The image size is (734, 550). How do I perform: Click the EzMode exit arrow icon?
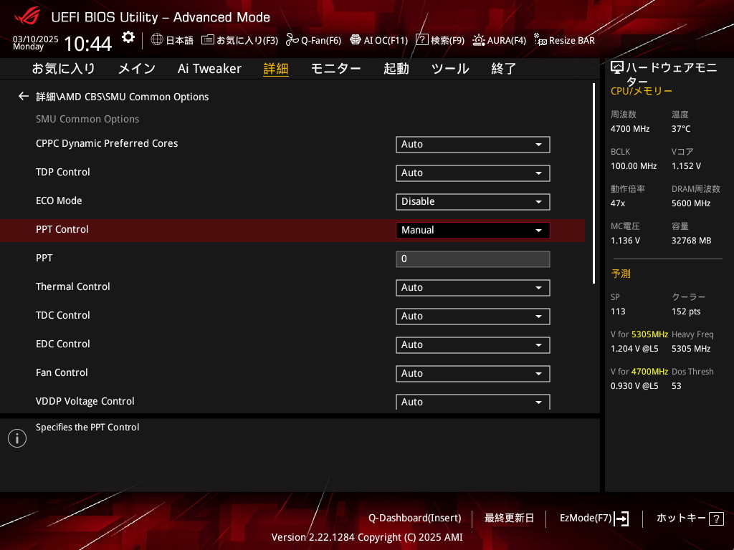621,518
